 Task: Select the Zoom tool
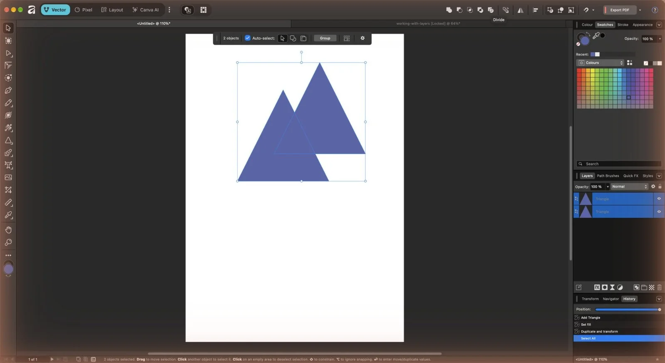[x=8, y=242]
